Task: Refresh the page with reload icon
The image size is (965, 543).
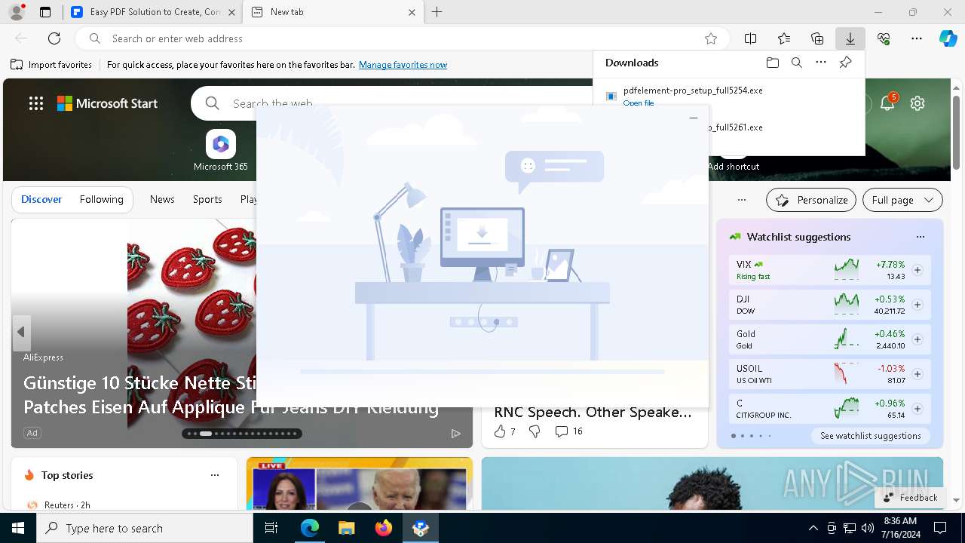Action: (54, 38)
